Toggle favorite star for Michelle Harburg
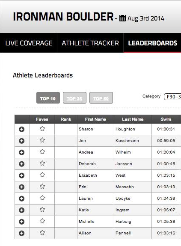Viewport: 181px width, 246px height. tap(42, 221)
